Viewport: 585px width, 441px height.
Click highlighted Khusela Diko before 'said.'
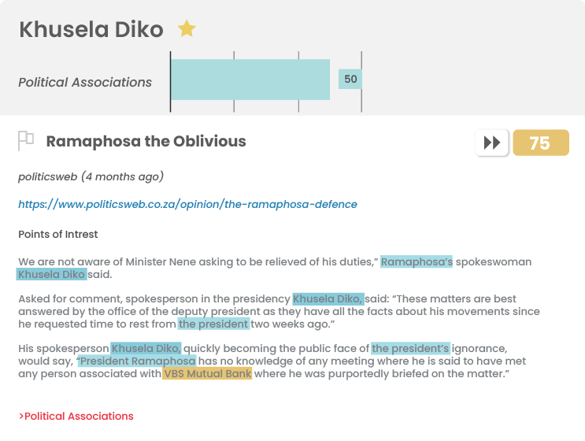coord(51,274)
